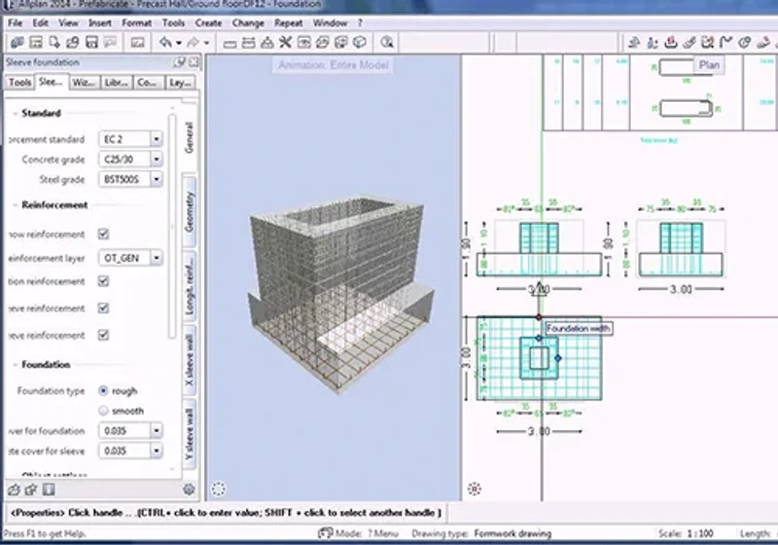Screen dimensions: 778x545
Task: Click the zigzag polyline icon in the right toolbar
Action: click(x=725, y=43)
